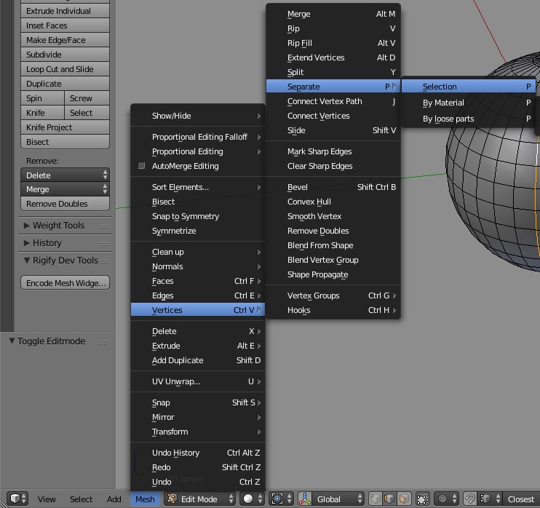The height and width of the screenshot is (508, 540).
Task: Toggle the 3D manipulator axis icon
Action: 305,499
